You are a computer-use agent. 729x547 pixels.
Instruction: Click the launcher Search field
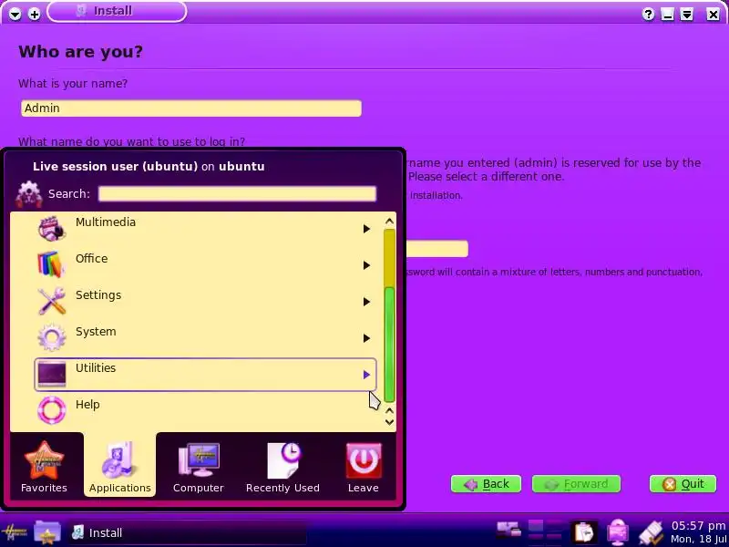237,194
